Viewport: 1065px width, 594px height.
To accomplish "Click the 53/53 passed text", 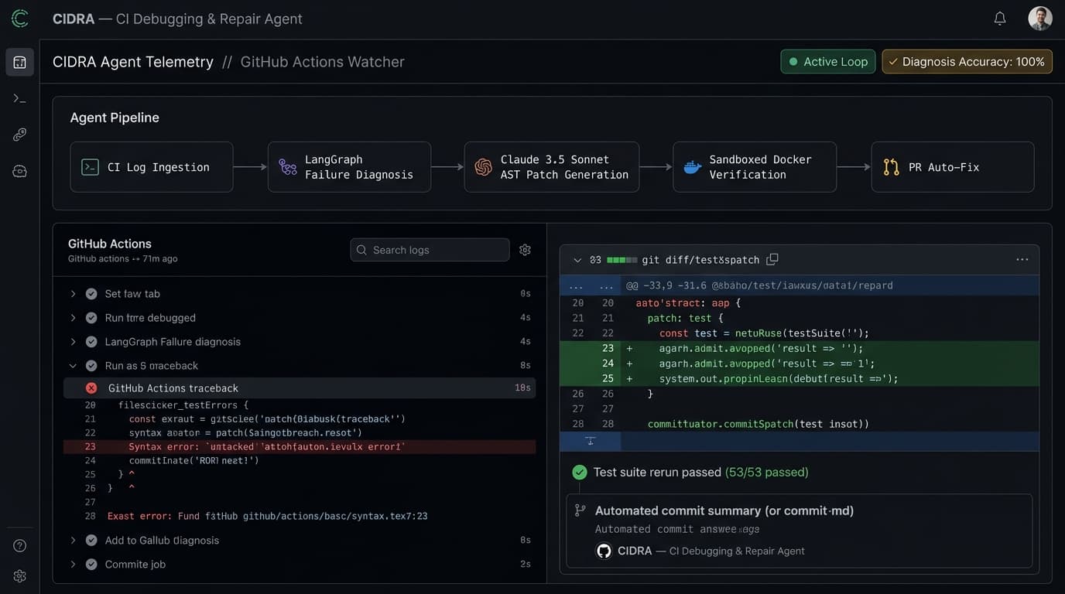I will coord(767,472).
